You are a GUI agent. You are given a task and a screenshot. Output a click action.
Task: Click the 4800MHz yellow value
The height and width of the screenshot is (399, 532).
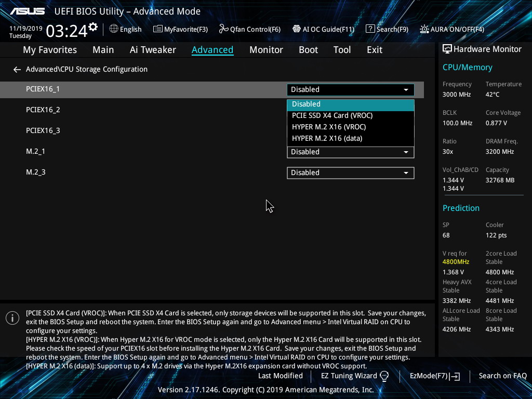click(x=456, y=262)
